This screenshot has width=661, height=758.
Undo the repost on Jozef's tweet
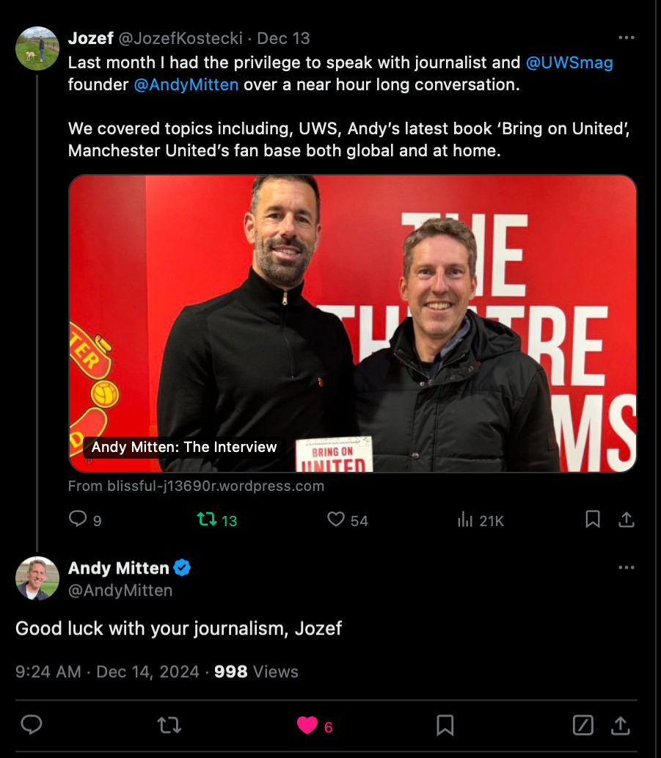click(x=208, y=520)
